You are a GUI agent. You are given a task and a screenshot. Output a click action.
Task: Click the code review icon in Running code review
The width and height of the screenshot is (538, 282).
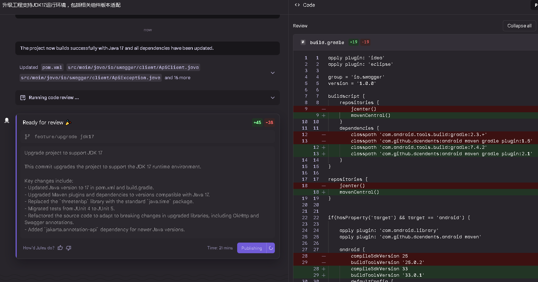coord(23,98)
